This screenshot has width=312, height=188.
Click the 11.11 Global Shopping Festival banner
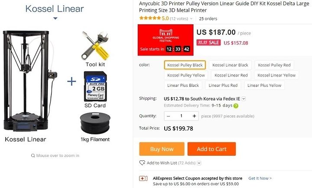click(166, 40)
